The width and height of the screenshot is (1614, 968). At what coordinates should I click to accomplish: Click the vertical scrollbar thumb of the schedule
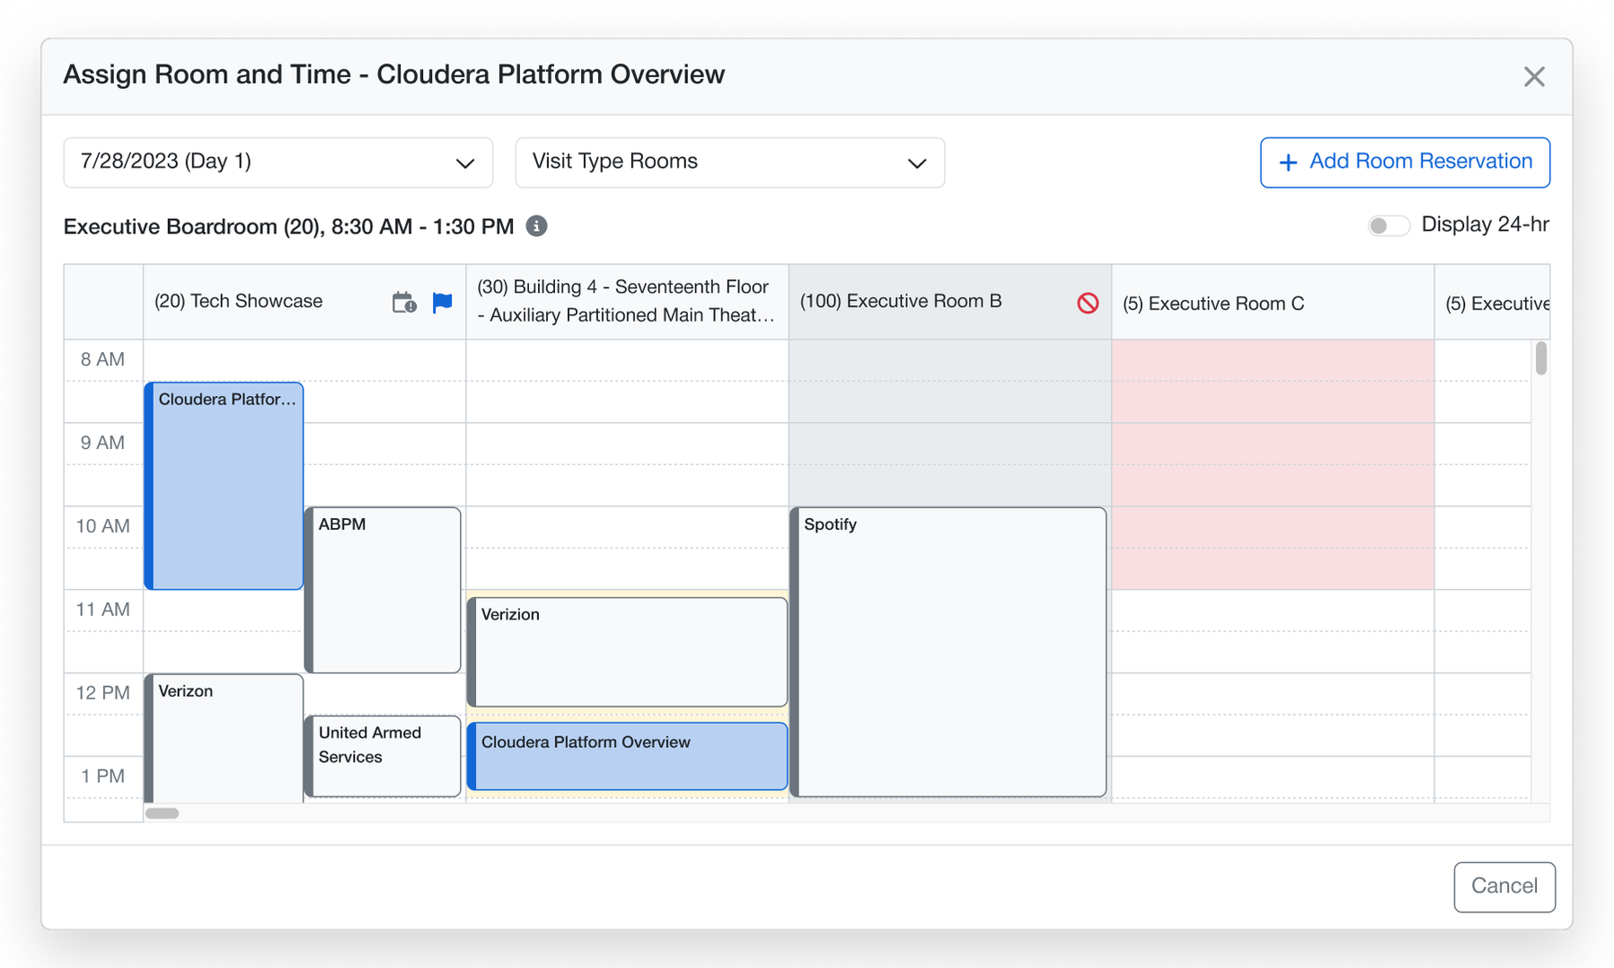1541,358
